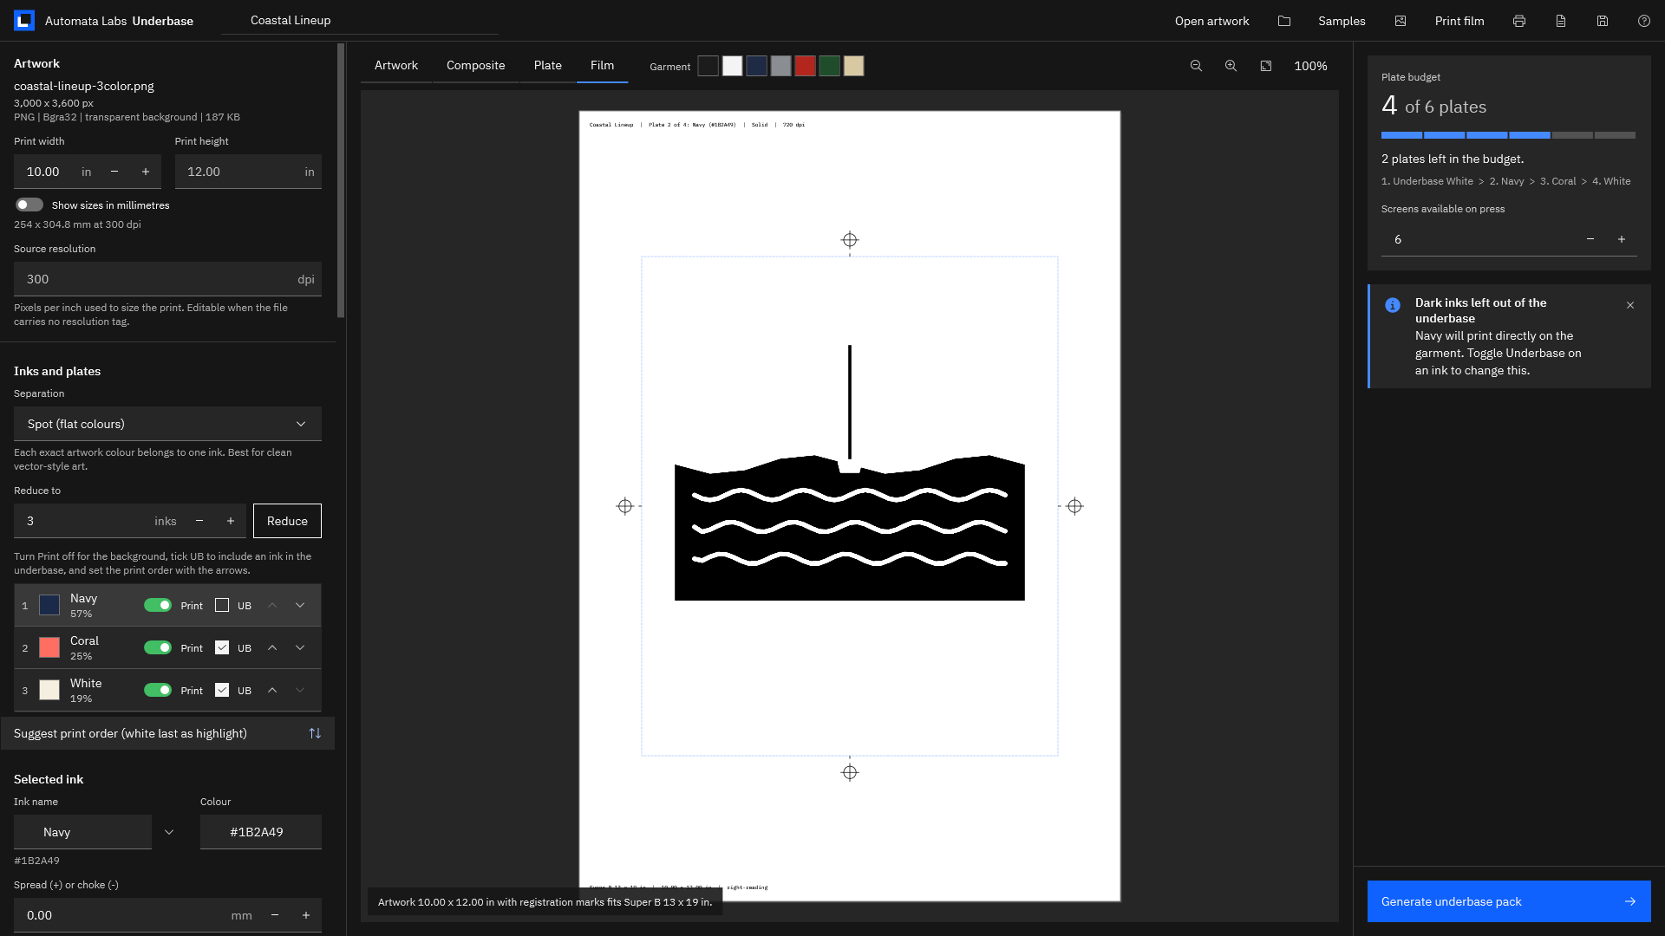Viewport: 1665px width, 936px height.
Task: Click Generate underbase pack button
Action: point(1509,901)
